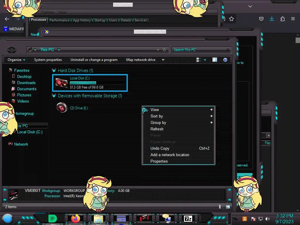Click Map network drive button
The height and width of the screenshot is (225, 300).
[141, 60]
